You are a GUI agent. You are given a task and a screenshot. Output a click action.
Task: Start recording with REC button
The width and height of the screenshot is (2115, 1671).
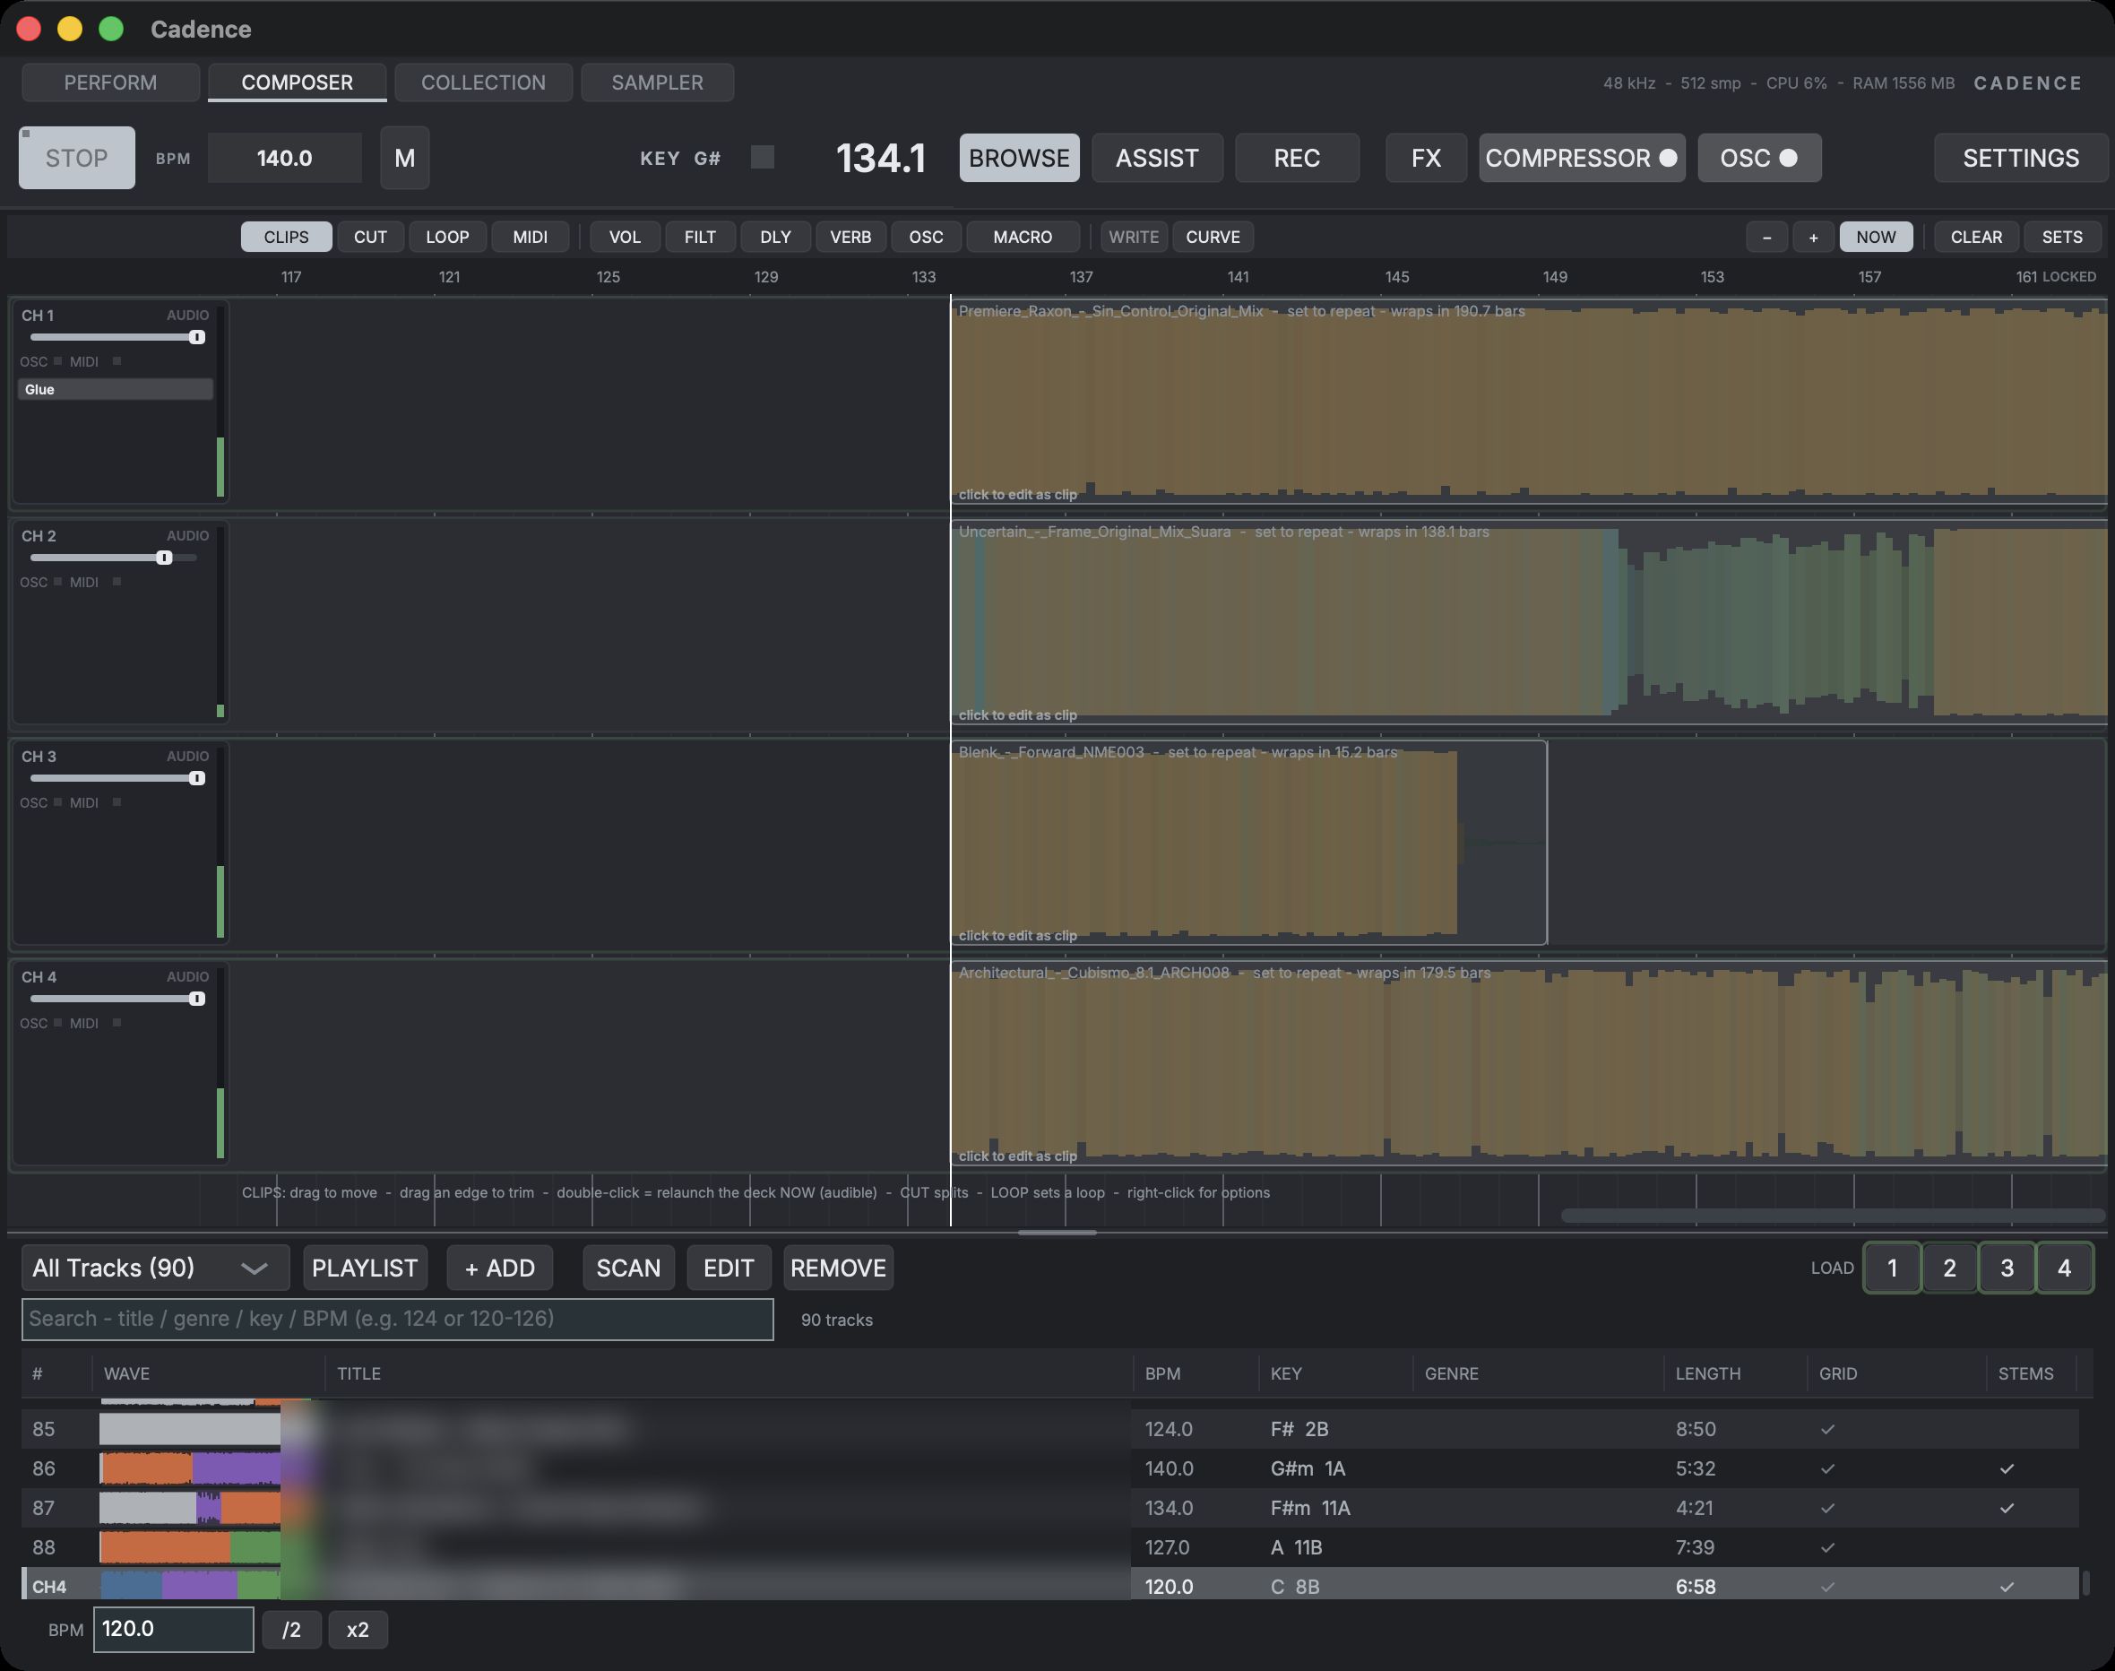1297,158
